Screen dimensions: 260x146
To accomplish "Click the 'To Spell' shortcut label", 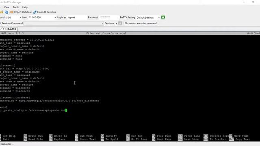I will click(x=112, y=139).
